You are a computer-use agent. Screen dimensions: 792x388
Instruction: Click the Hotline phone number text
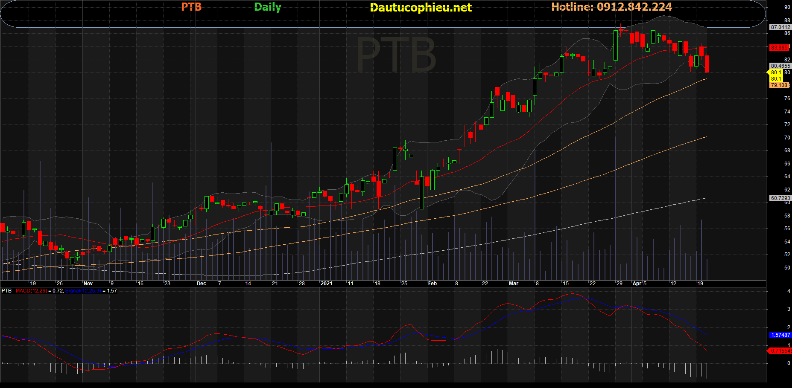pyautogui.click(x=611, y=7)
